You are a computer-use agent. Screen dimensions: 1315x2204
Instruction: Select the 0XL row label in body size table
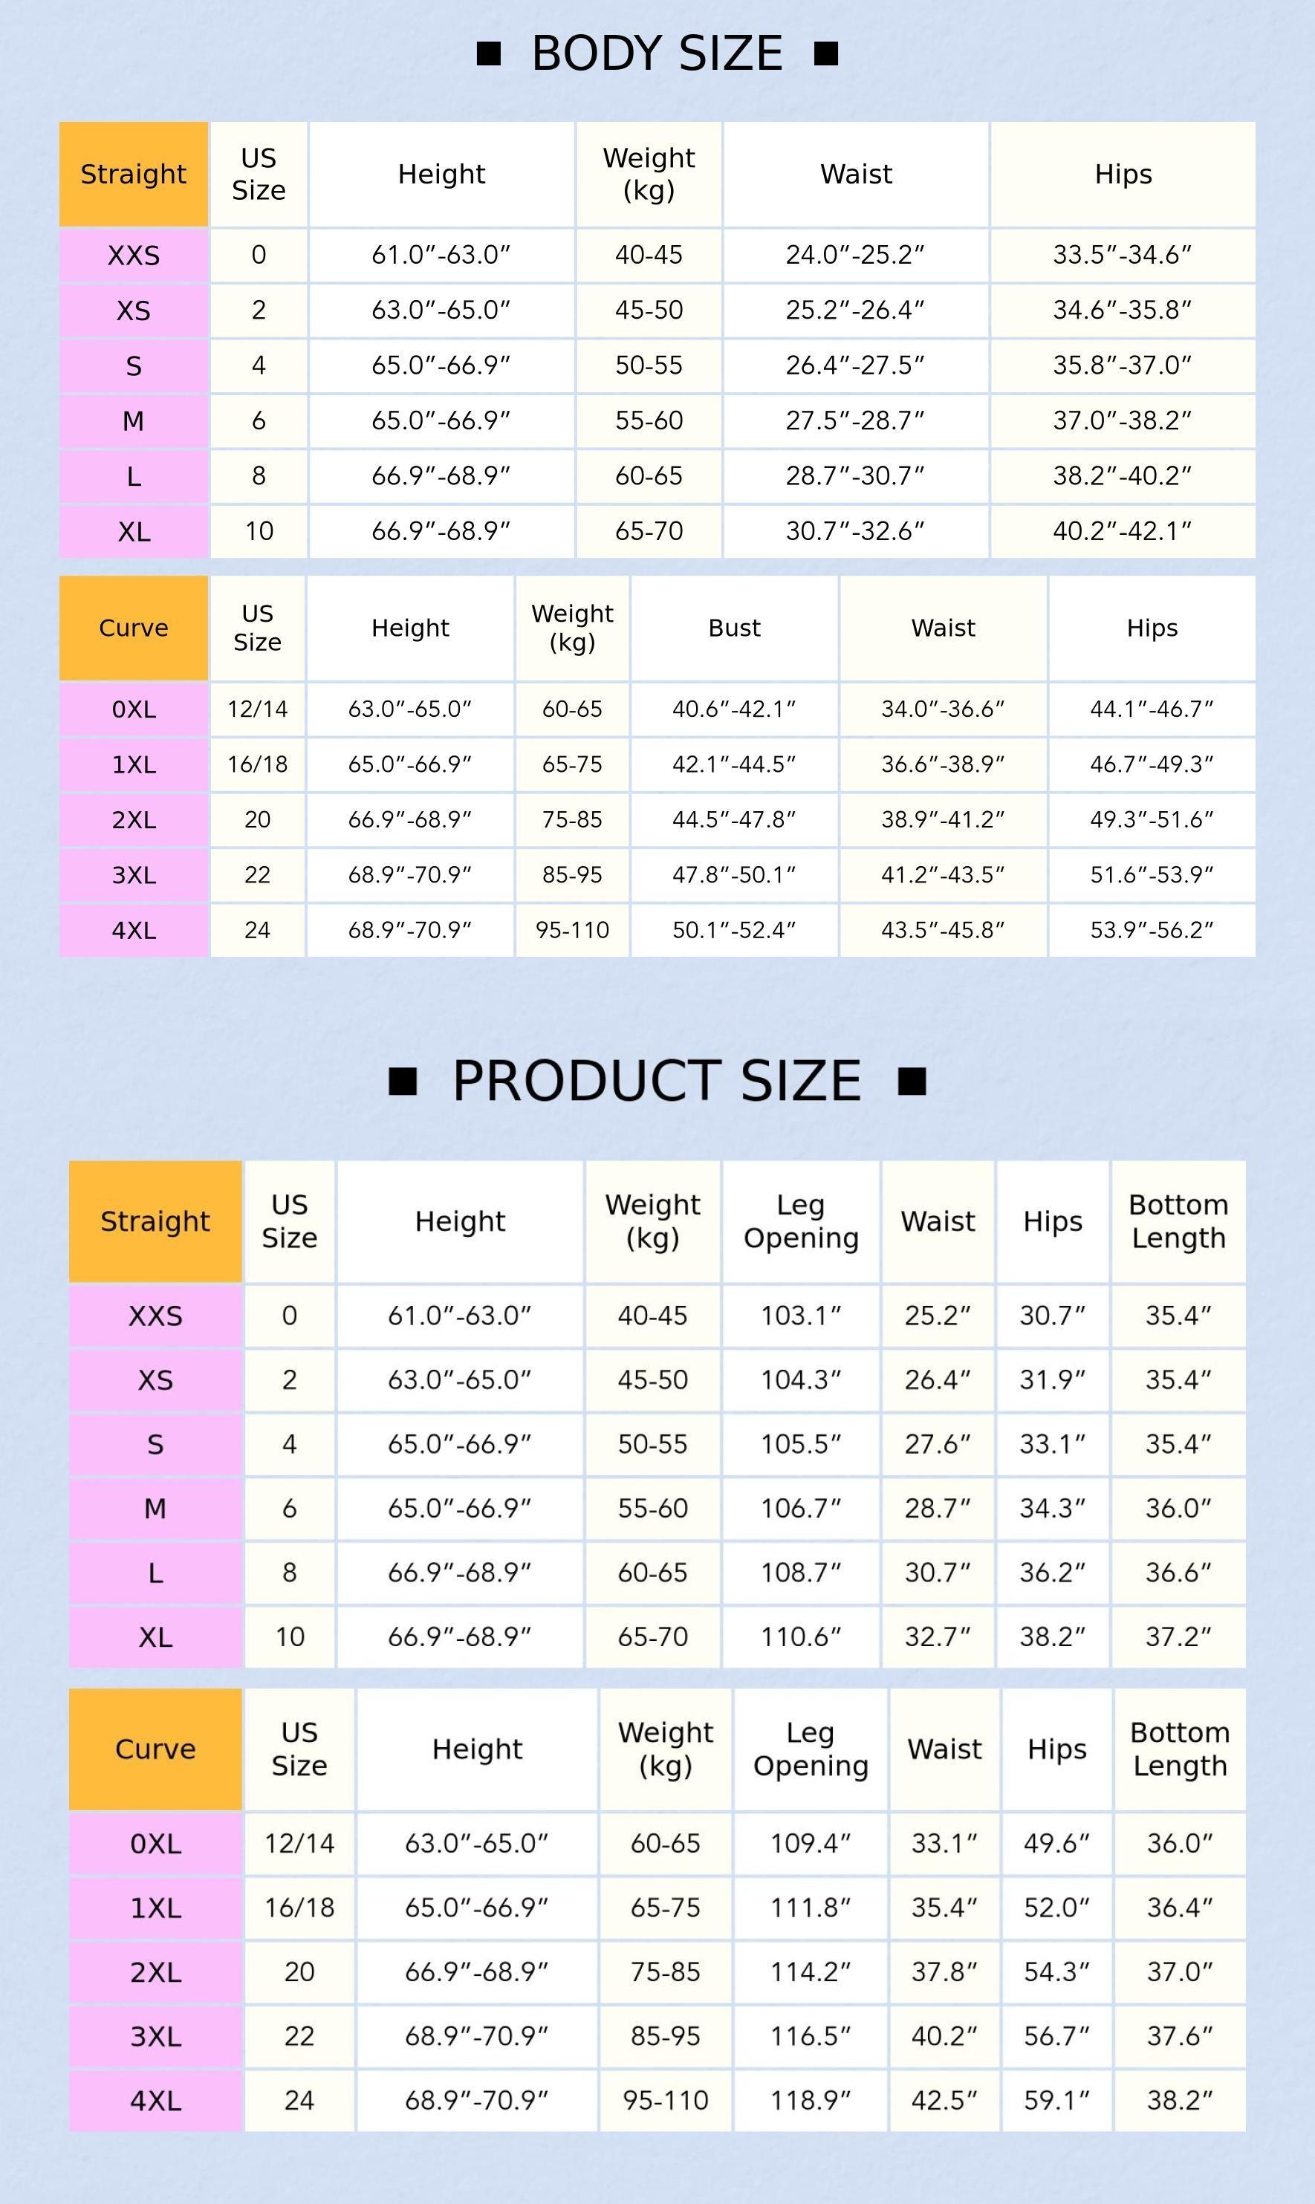134,709
